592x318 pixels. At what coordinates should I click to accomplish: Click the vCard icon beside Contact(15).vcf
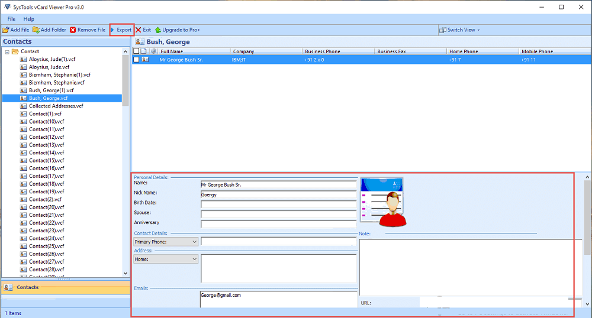pyautogui.click(x=24, y=161)
